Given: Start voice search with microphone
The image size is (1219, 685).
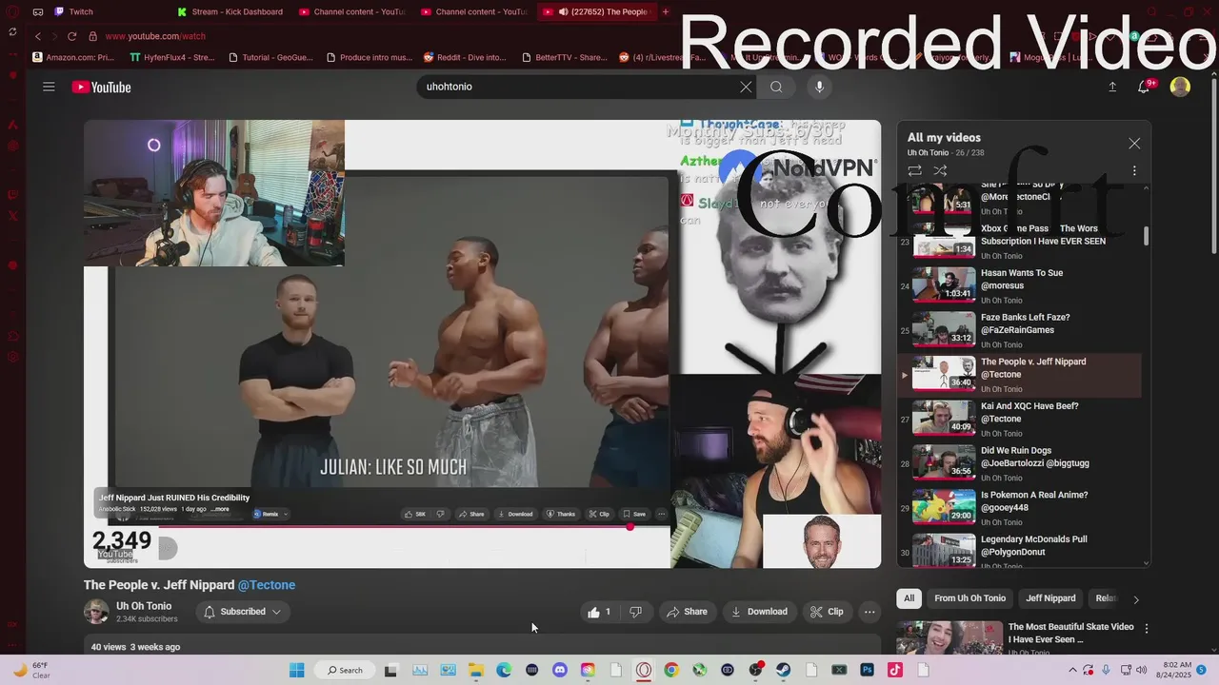Looking at the screenshot, I should tap(819, 87).
